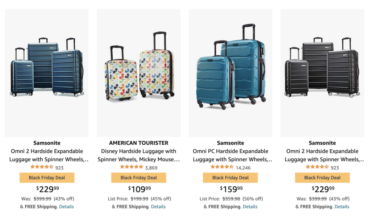
Task: Open the Details link under the Mickey Mouse luggage
Action: coord(158,206)
